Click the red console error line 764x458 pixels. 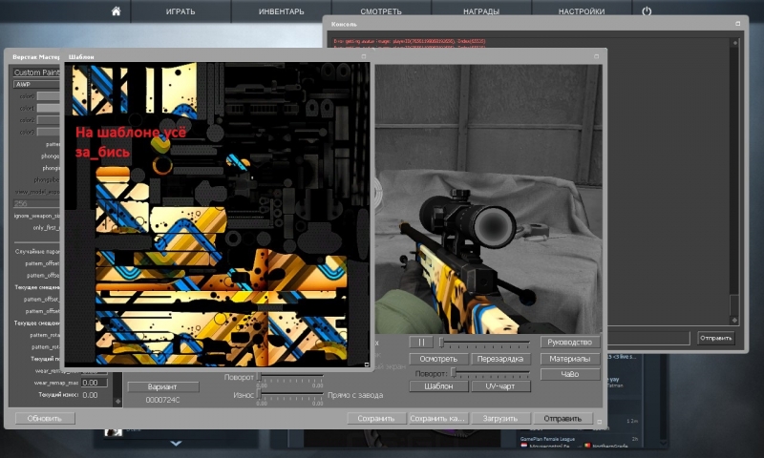tap(410, 41)
